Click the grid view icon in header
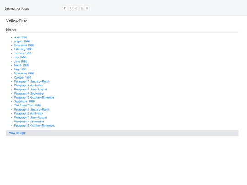Image resolution: width=247 pixels, height=185 pixels. pos(87,8)
